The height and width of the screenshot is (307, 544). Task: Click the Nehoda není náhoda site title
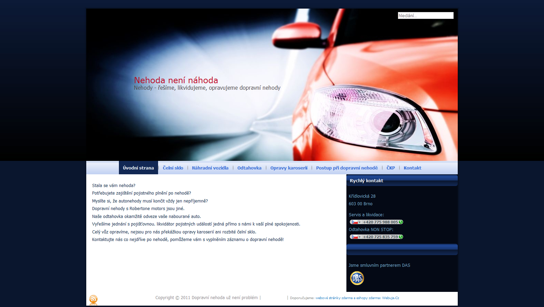point(176,80)
